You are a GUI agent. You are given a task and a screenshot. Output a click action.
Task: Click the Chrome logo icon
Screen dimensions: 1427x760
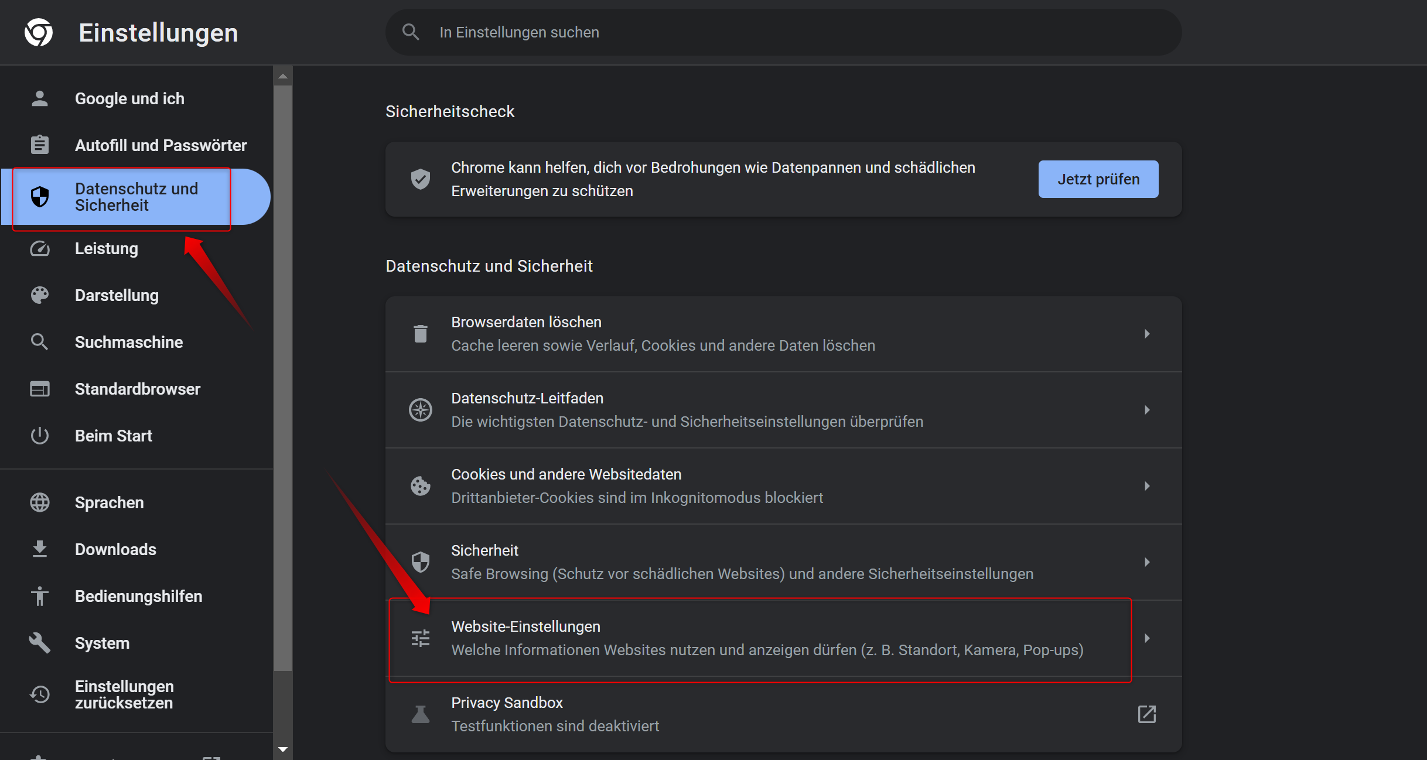(x=39, y=32)
